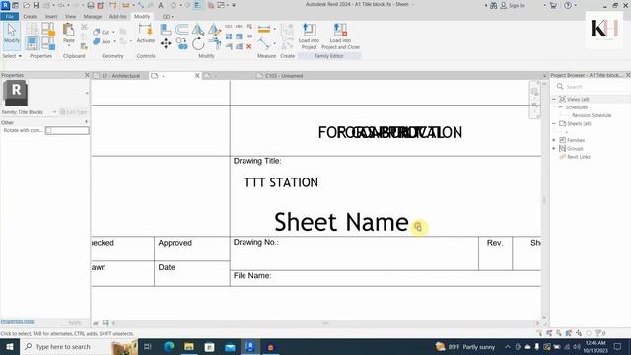Collapse the Sheets (all) tree node
Image resolution: width=631 pixels, height=355 pixels.
[554, 123]
